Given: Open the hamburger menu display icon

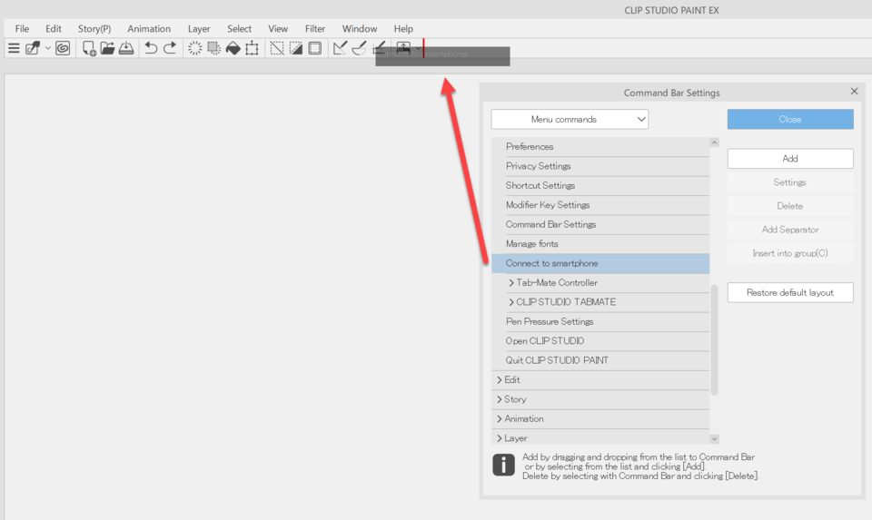Looking at the screenshot, I should pyautogui.click(x=14, y=48).
